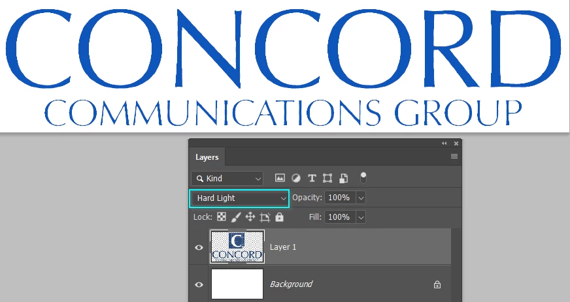Click the Opacity 100% value field
The width and height of the screenshot is (570, 302).
pos(341,198)
